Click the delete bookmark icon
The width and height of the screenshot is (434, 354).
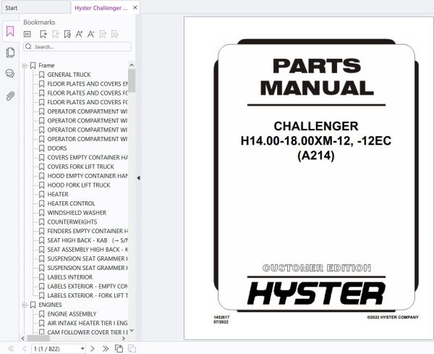[x=56, y=34]
